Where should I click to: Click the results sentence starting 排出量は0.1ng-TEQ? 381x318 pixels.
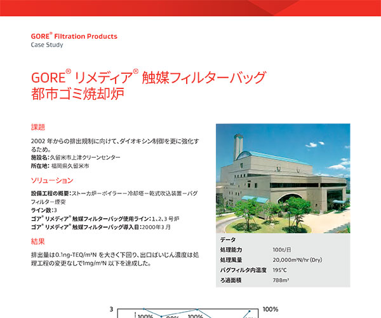(x=115, y=259)
